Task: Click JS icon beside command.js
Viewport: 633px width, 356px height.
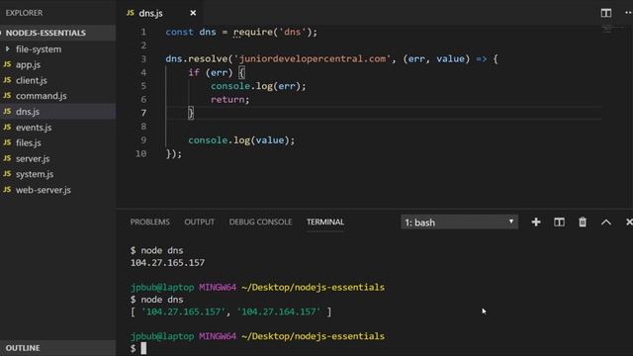Action: [x=7, y=96]
